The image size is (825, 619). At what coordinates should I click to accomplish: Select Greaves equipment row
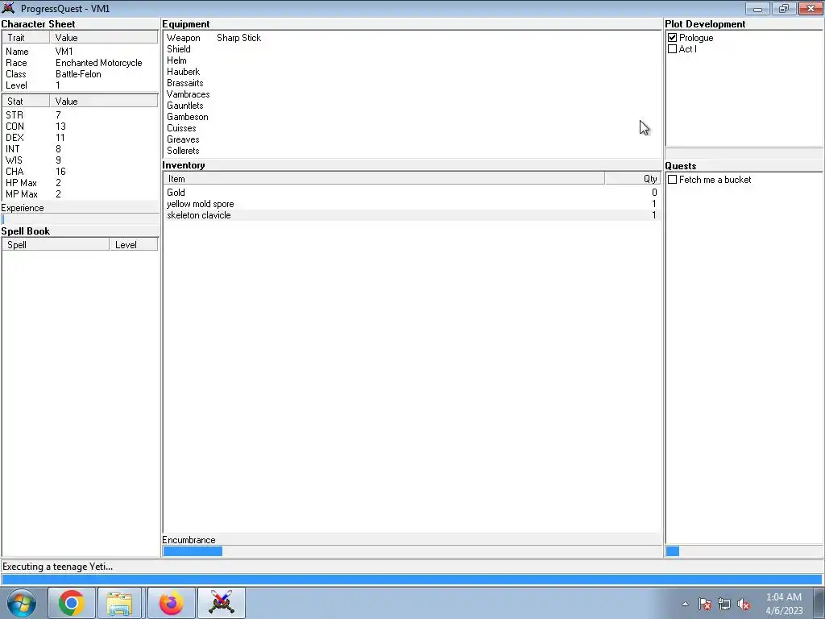(412, 139)
